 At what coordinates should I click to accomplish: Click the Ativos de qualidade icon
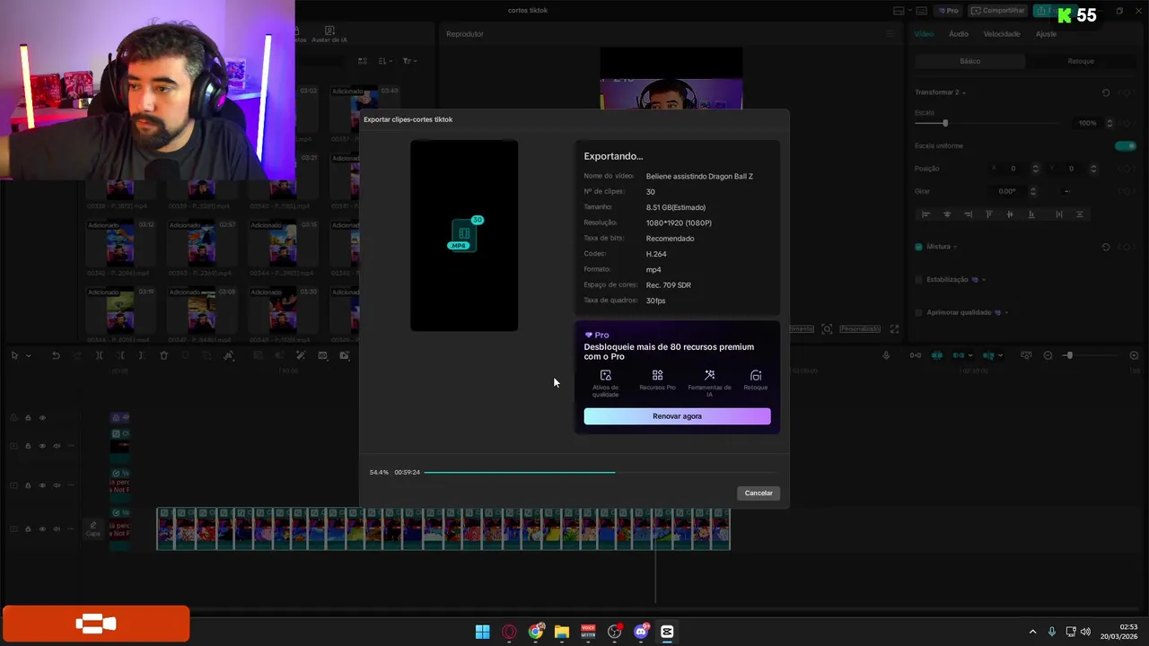click(606, 375)
